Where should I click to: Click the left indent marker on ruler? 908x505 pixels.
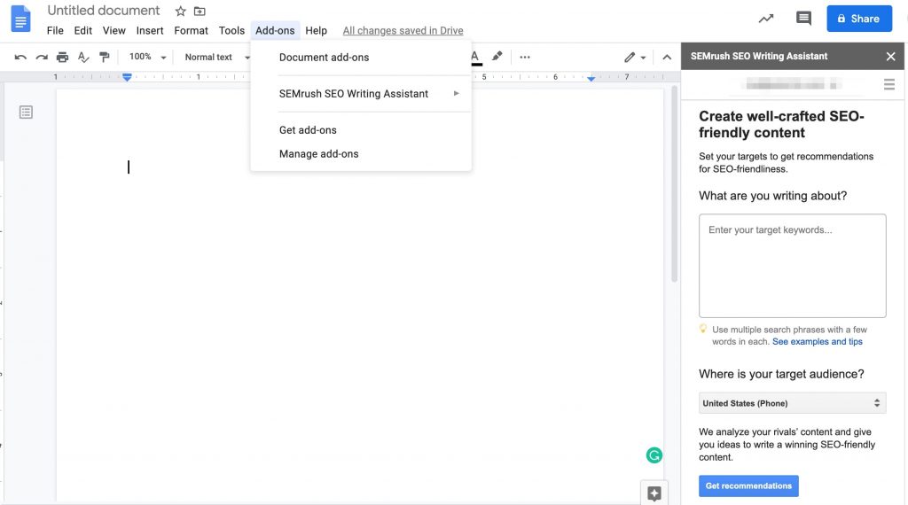(127, 77)
